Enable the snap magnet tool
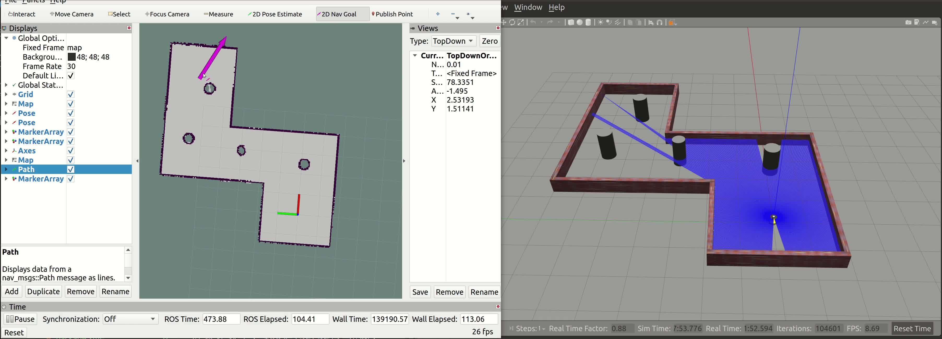The width and height of the screenshot is (942, 339). tap(660, 23)
